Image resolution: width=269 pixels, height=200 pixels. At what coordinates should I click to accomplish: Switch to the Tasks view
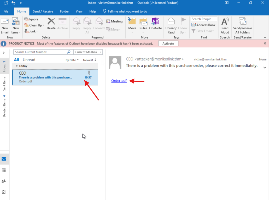(4, 192)
